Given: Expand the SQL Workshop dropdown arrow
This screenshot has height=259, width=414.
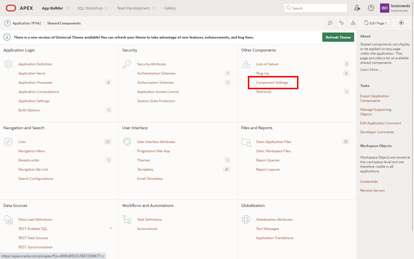Looking at the screenshot, I should click(x=107, y=8).
